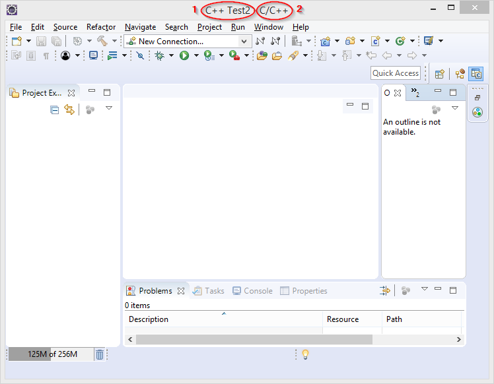Viewport: 494px width, 384px height.
Task: Open the Run button dropdown arrow
Action: (x=195, y=56)
